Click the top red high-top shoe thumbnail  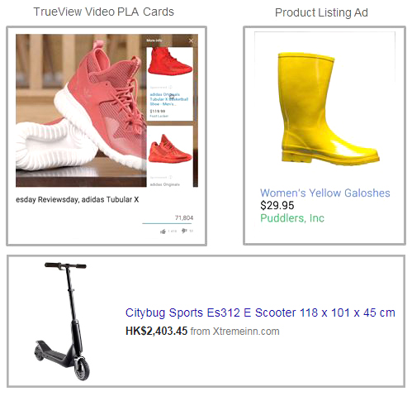pos(170,61)
